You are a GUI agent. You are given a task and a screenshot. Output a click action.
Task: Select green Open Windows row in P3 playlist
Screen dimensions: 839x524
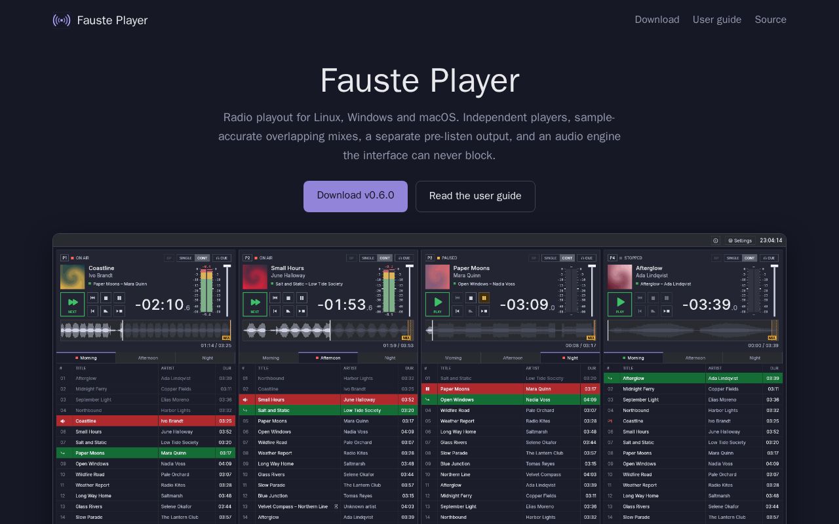511,400
